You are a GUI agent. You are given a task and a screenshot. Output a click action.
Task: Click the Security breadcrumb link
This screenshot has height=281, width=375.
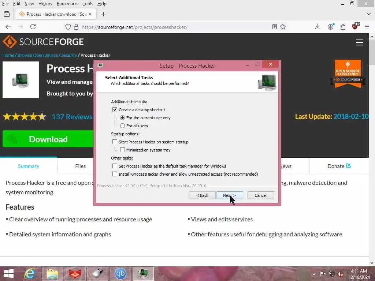point(69,55)
